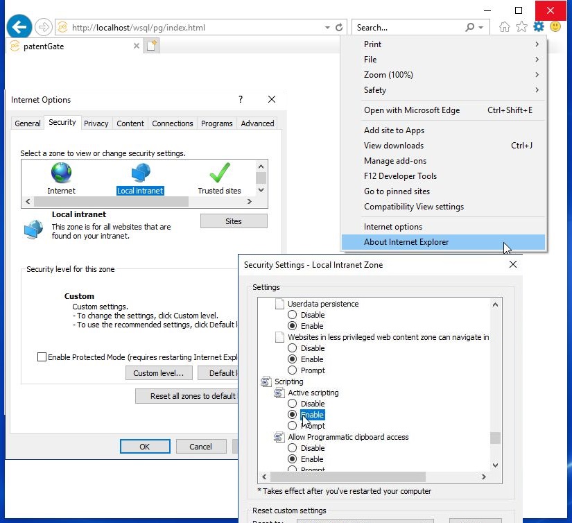The height and width of the screenshot is (523, 572).
Task: Select Enable under Active scripting
Action: coord(292,415)
